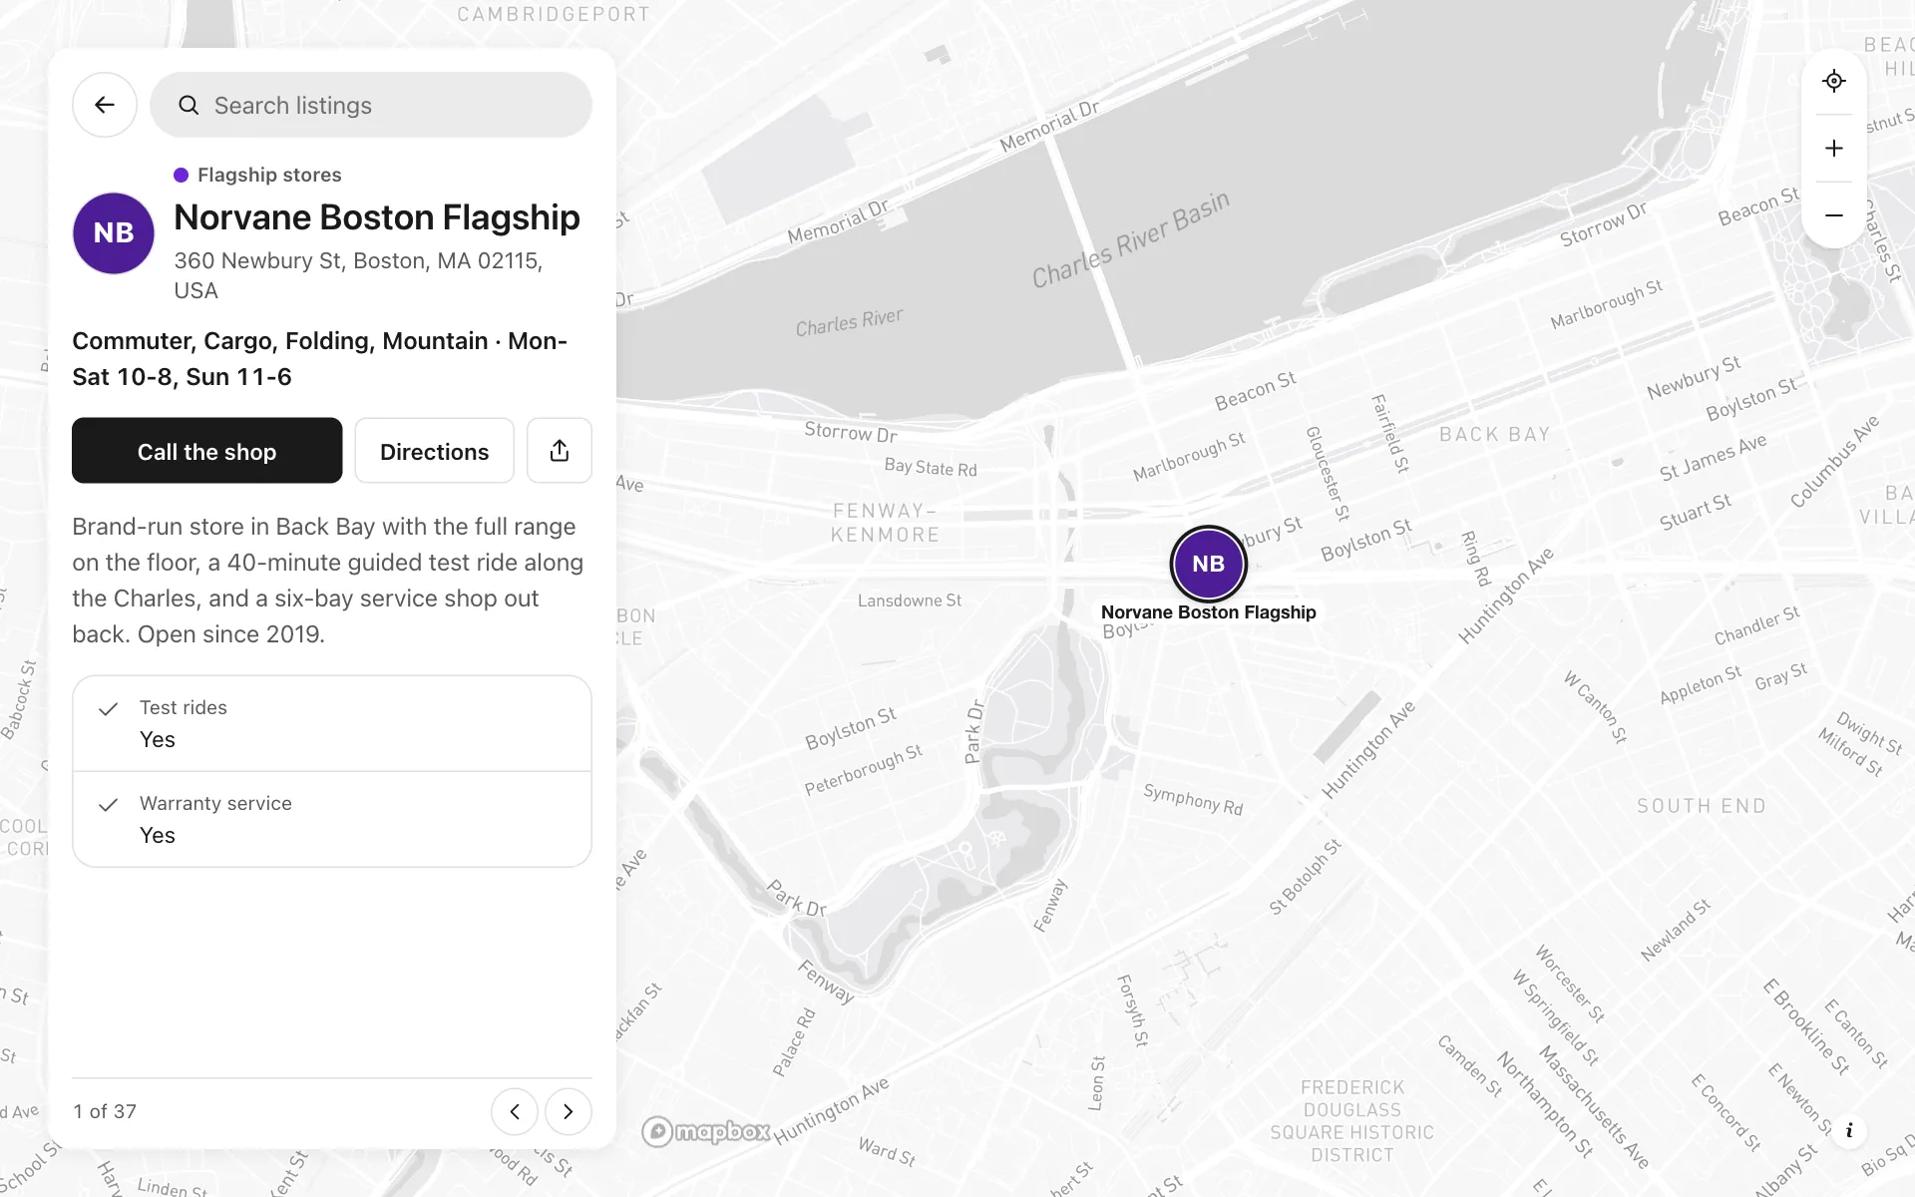Click the purple Flagship stores dot
1915x1197 pixels.
pyautogui.click(x=181, y=175)
